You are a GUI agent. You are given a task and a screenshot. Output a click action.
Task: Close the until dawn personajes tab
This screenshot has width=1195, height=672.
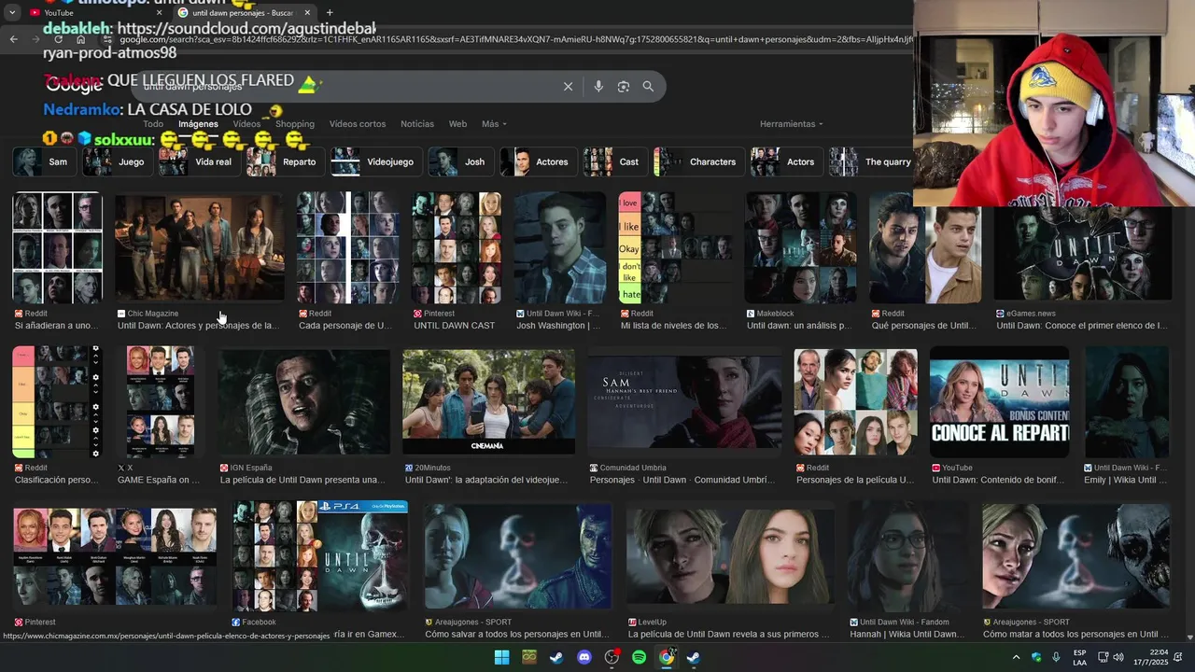[307, 13]
